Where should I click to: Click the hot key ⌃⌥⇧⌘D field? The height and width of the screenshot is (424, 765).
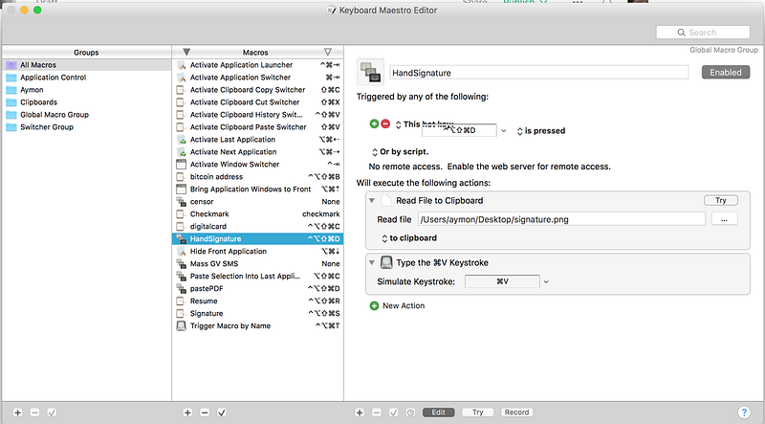pos(459,130)
